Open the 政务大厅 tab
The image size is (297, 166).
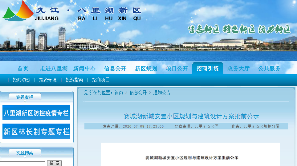coord(238,69)
